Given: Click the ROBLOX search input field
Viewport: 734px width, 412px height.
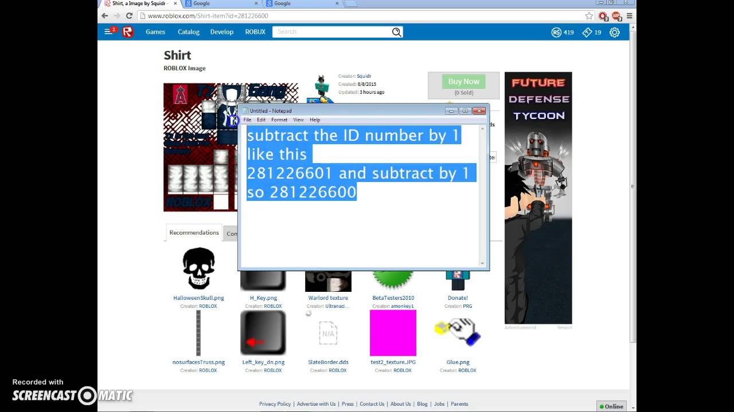Looking at the screenshot, I should click(331, 32).
